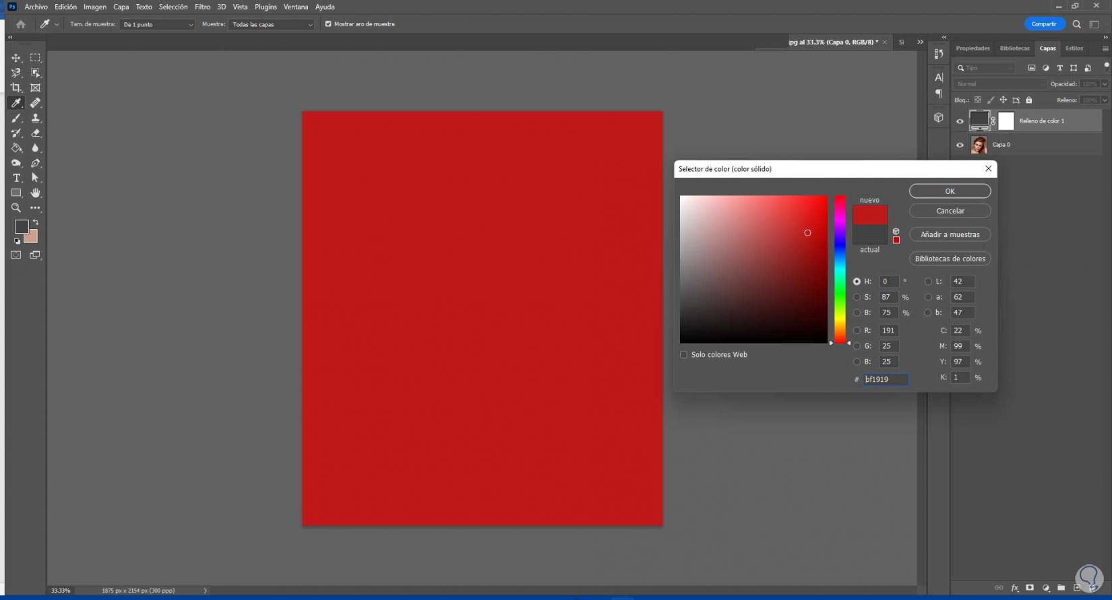This screenshot has width=1112, height=600.
Task: Uncheck Mostrar aro de muestra
Action: [x=328, y=24]
